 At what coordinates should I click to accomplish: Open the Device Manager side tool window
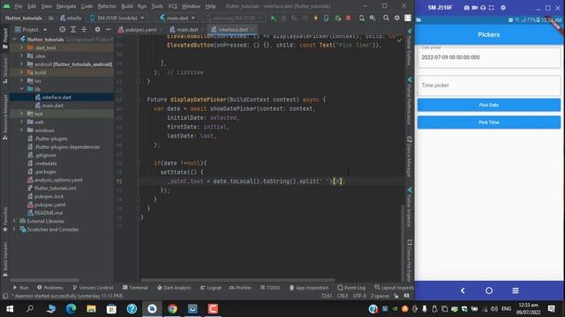click(410, 157)
